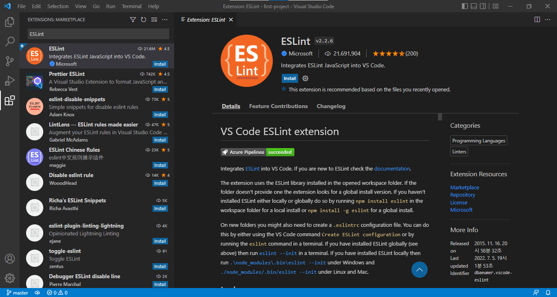The image size is (557, 297).
Task: Install Richa's ESLint Snippets extension
Action: (160, 208)
